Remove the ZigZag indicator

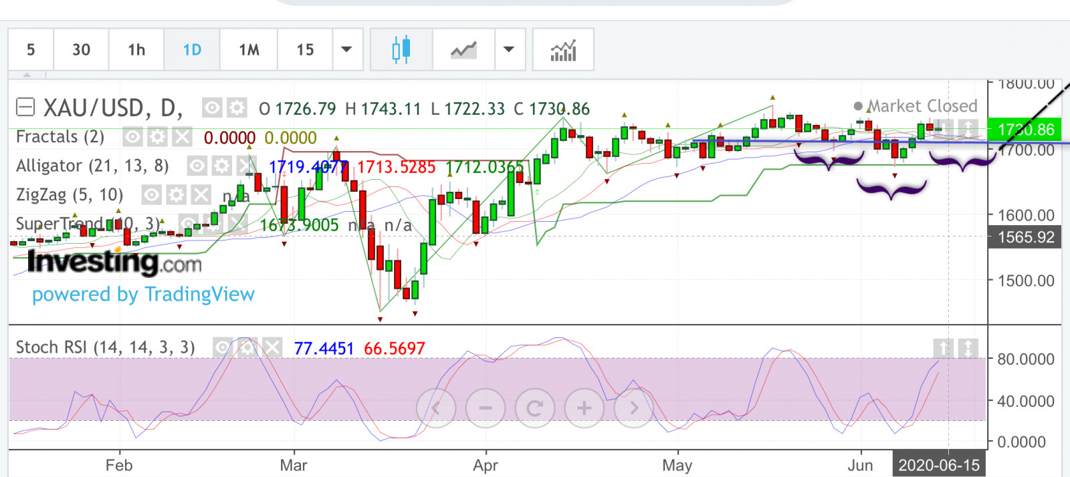[201, 194]
